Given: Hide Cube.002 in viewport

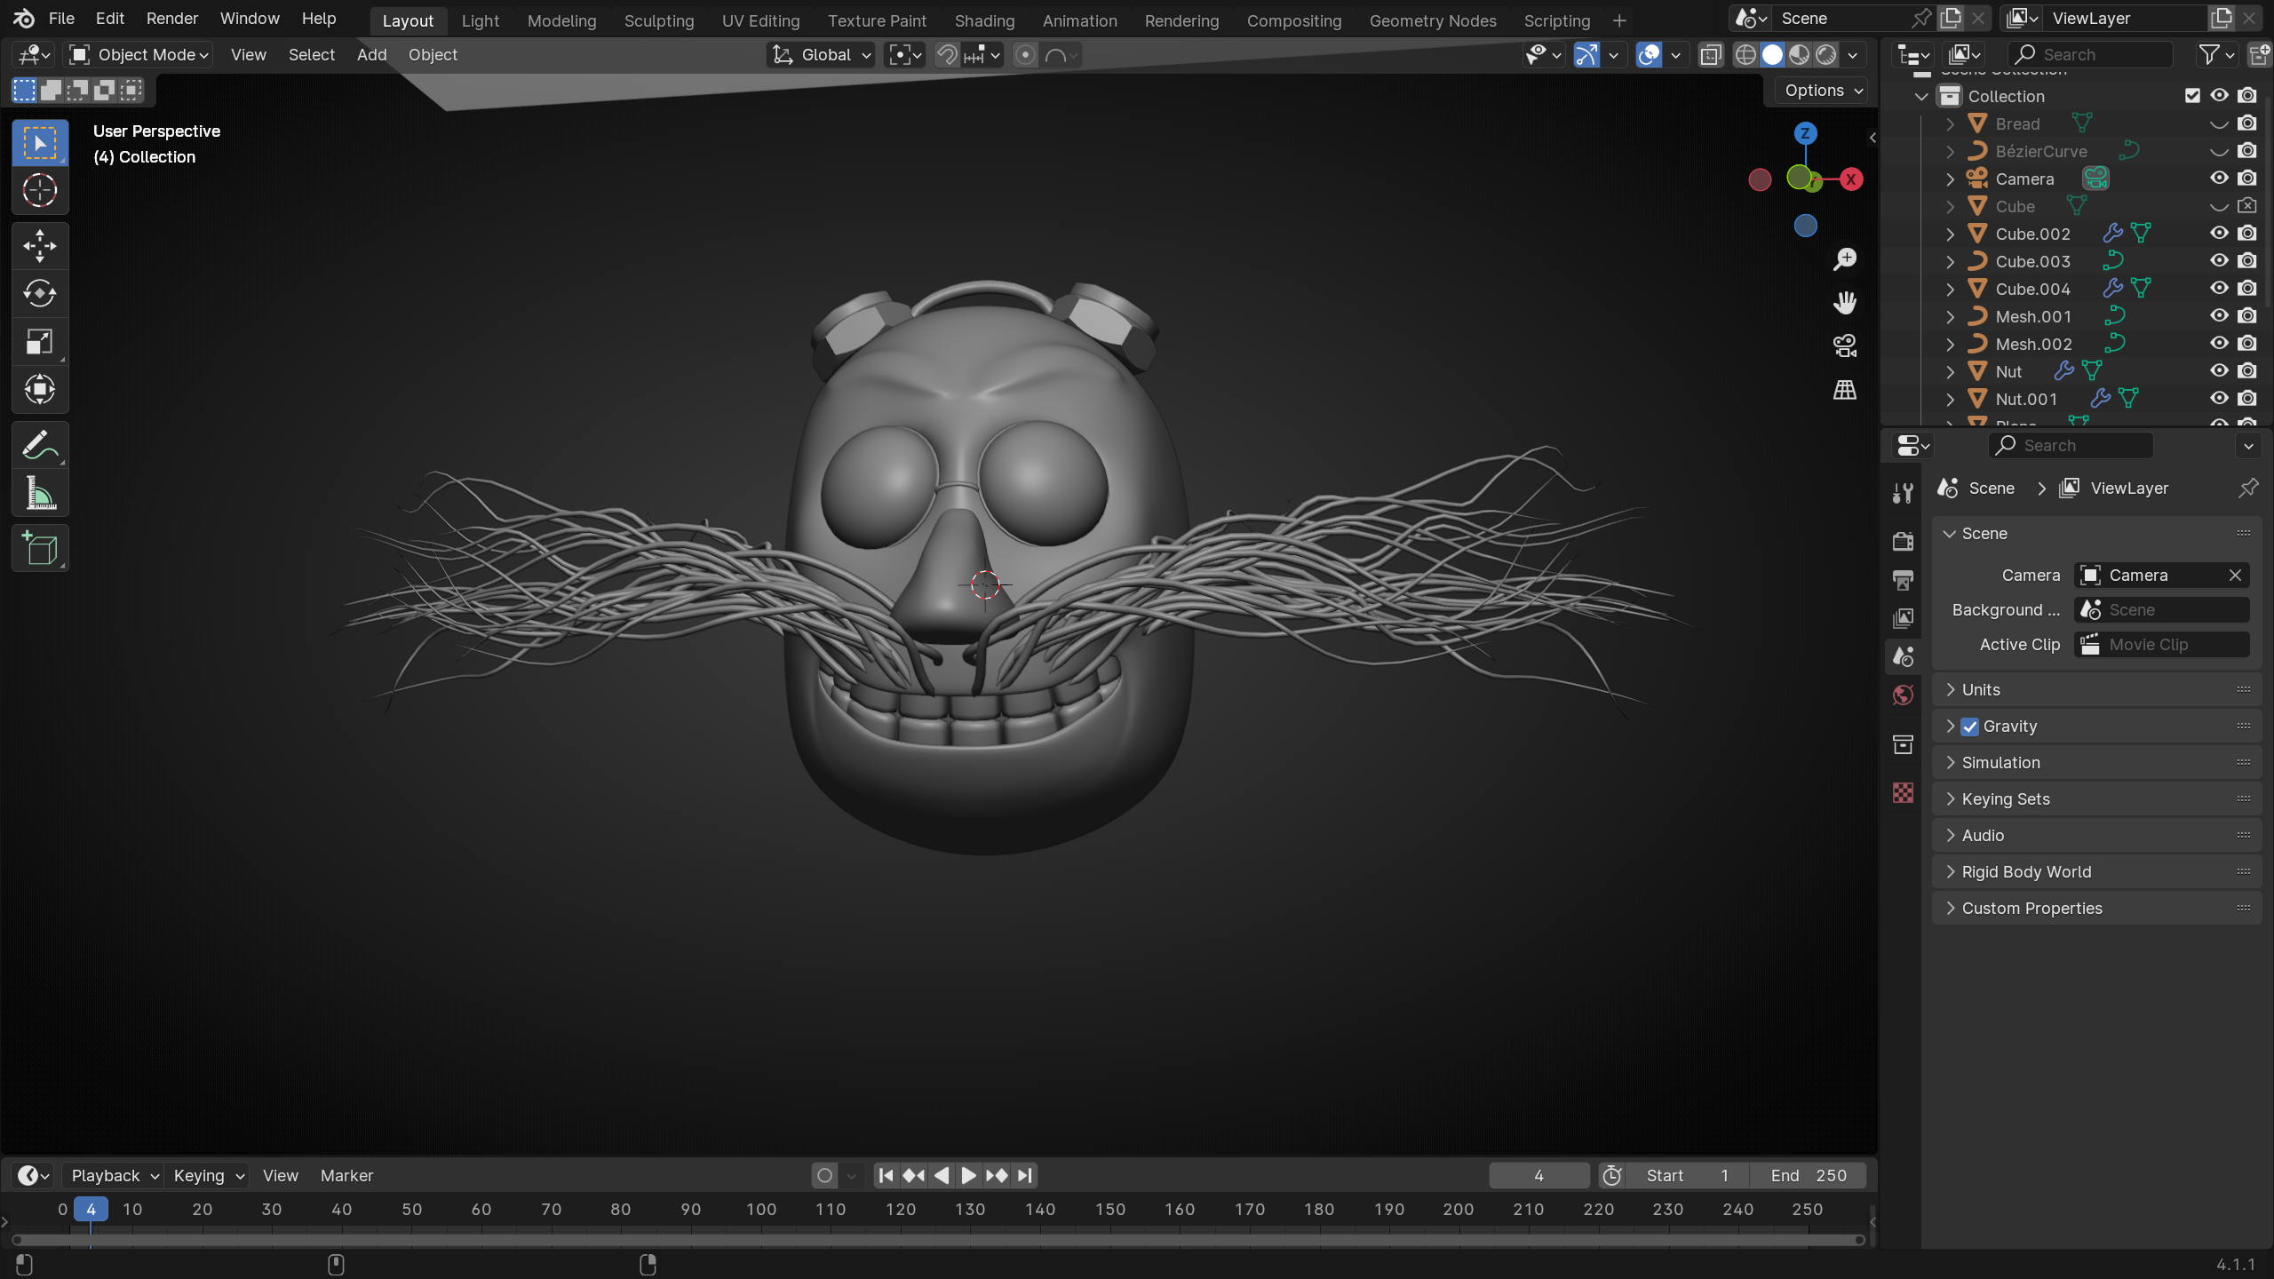Looking at the screenshot, I should [x=2219, y=234].
